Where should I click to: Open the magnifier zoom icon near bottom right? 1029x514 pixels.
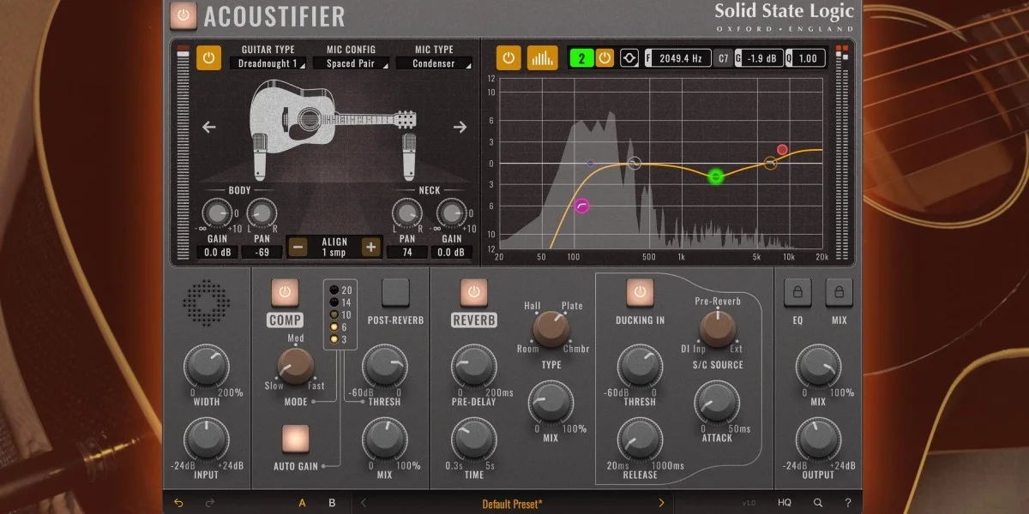[x=817, y=504]
